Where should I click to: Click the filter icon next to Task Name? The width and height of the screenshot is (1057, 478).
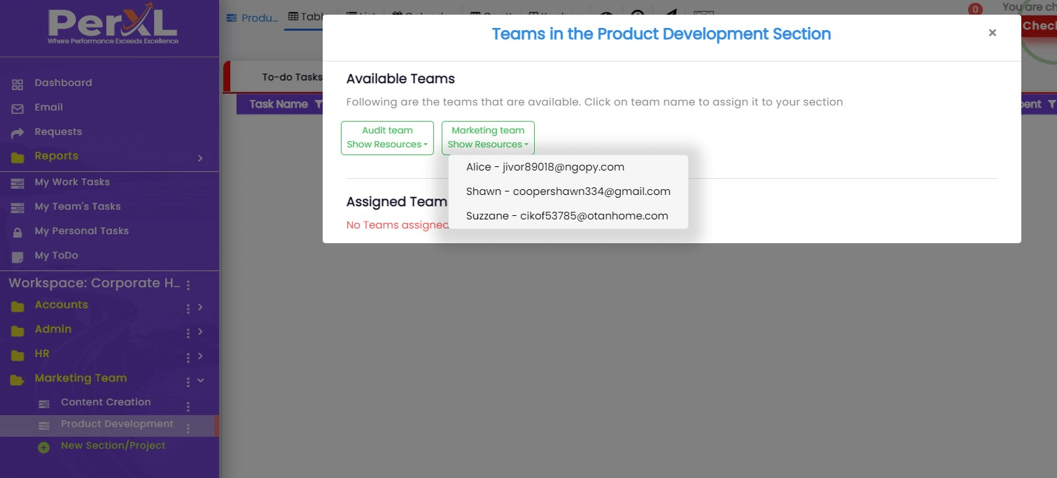tap(318, 104)
